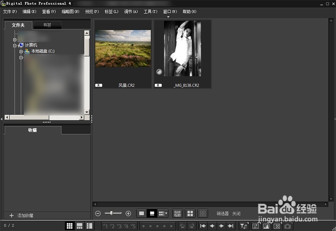Click folder tree horizontal scroll right arrow

(82, 117)
